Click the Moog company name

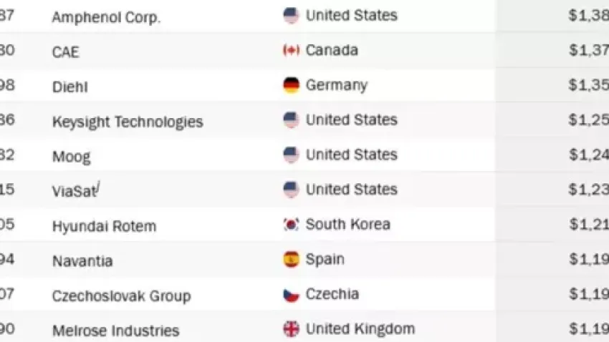(72, 157)
